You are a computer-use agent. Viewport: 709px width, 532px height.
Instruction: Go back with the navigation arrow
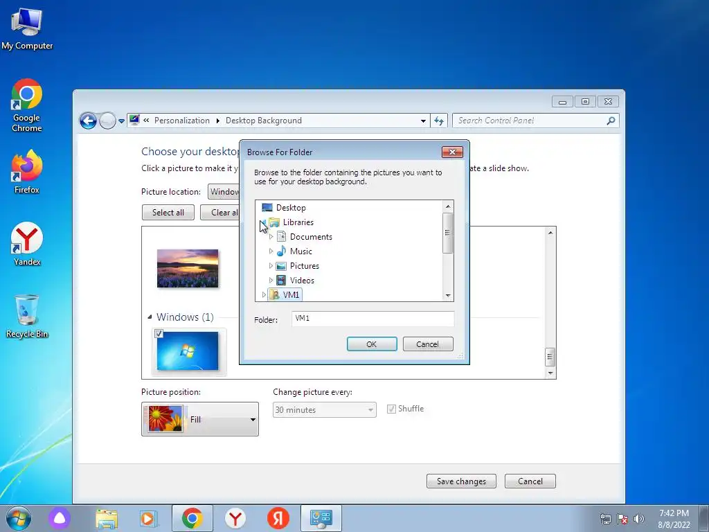(88, 121)
